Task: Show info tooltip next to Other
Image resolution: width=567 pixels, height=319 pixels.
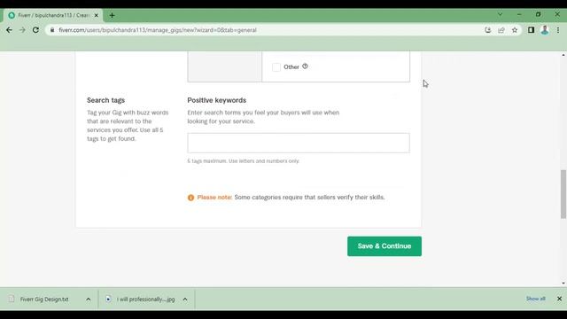Action: coord(305,66)
